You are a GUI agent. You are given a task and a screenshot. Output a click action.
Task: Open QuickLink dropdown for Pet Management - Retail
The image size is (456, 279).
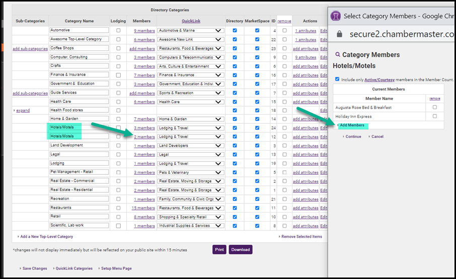191,173
